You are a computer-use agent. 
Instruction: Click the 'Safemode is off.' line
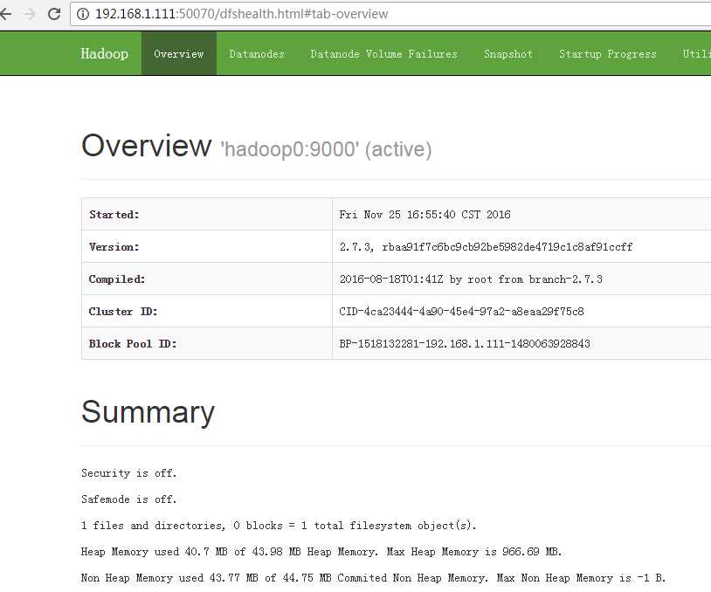pos(128,499)
